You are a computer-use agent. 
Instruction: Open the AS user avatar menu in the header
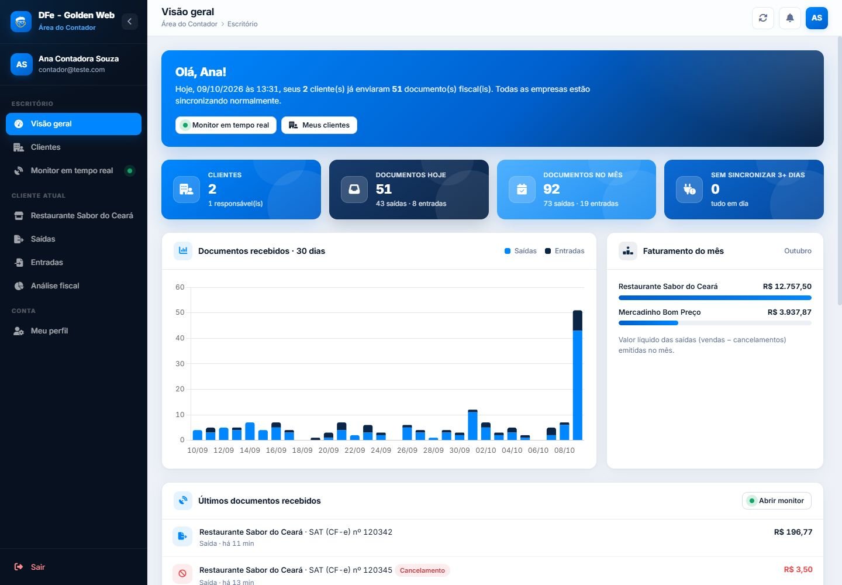pyautogui.click(x=817, y=18)
